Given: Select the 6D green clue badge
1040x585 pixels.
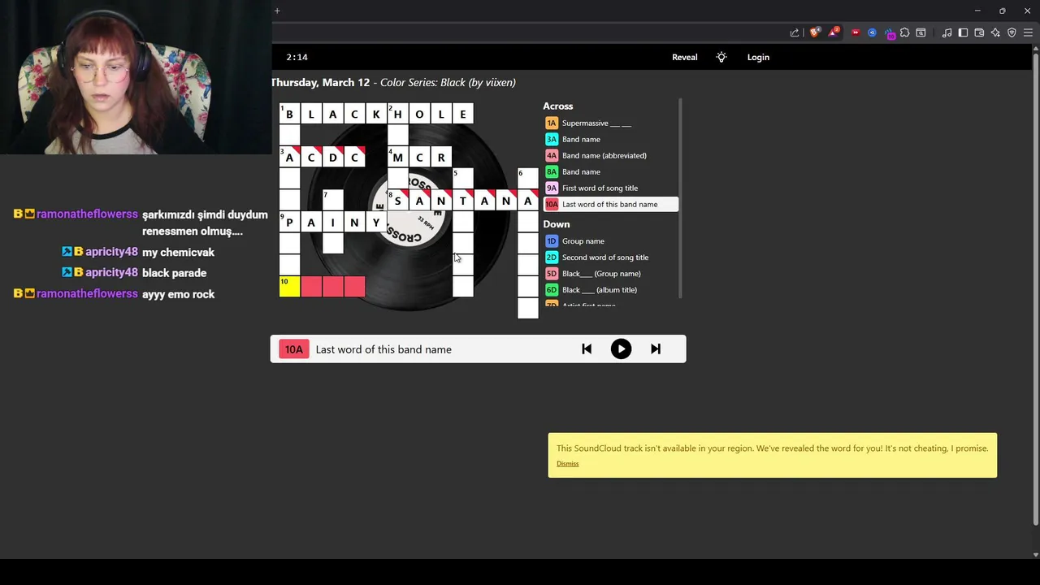Looking at the screenshot, I should pos(552,289).
